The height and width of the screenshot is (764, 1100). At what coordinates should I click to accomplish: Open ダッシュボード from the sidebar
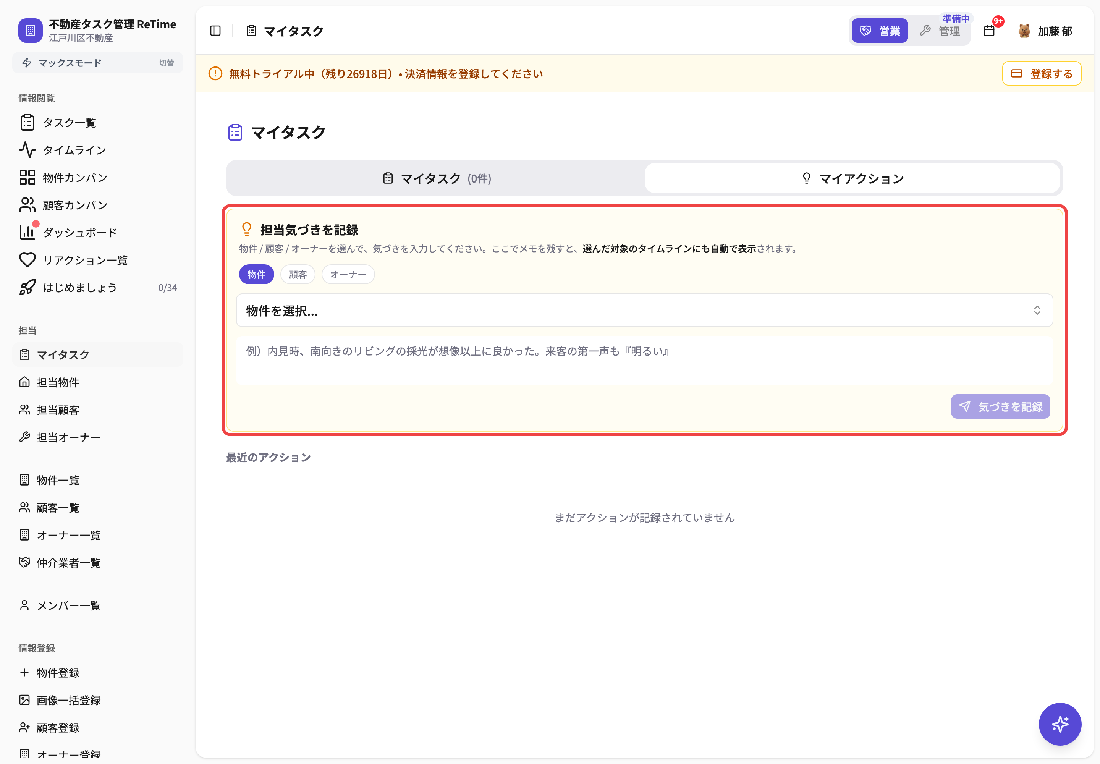[x=98, y=233]
